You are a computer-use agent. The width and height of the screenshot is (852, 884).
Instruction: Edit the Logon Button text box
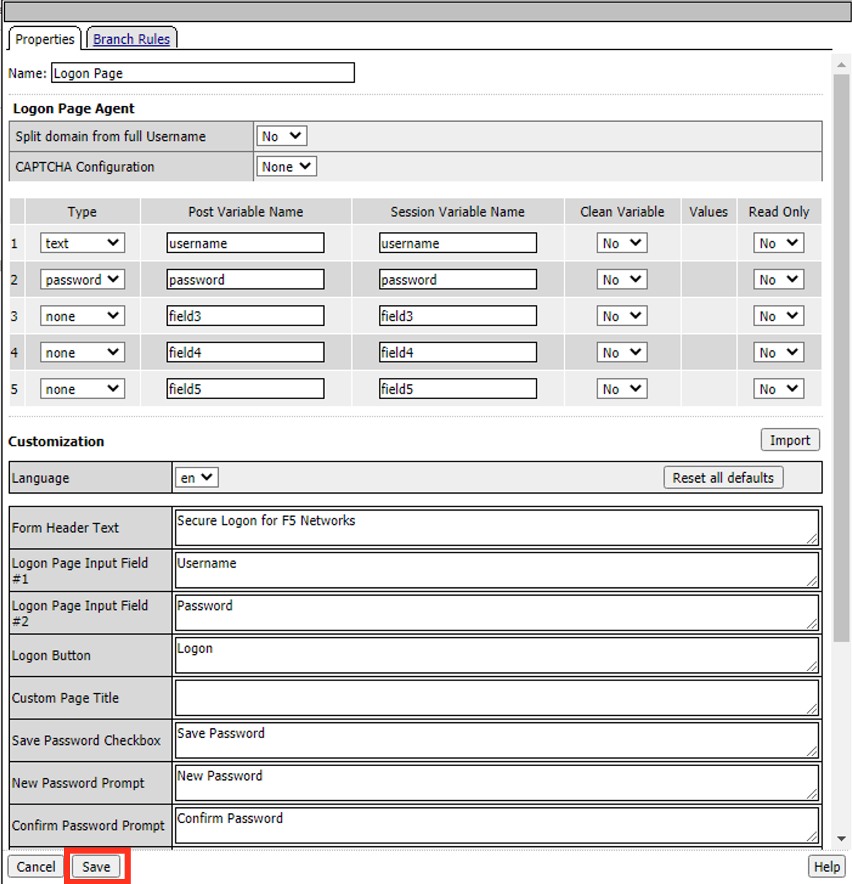[496, 655]
